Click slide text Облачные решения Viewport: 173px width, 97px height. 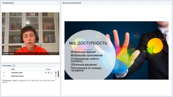pyautogui.click(x=84, y=65)
